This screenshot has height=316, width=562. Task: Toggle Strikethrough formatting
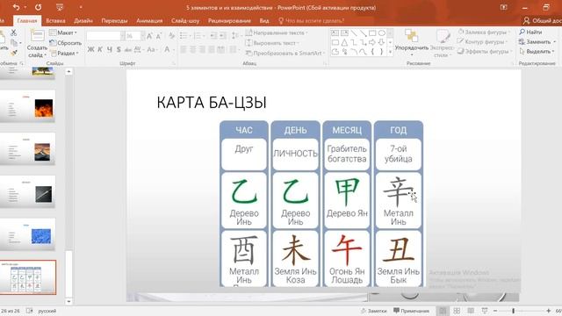tap(128, 50)
